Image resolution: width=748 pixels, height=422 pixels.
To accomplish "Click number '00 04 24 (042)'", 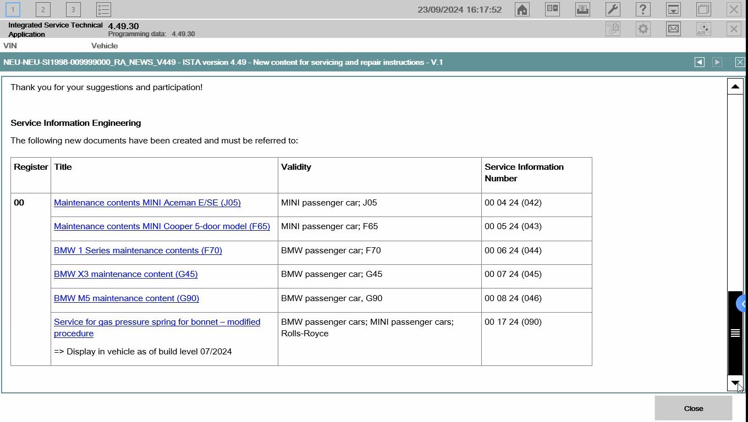I will coord(513,203).
